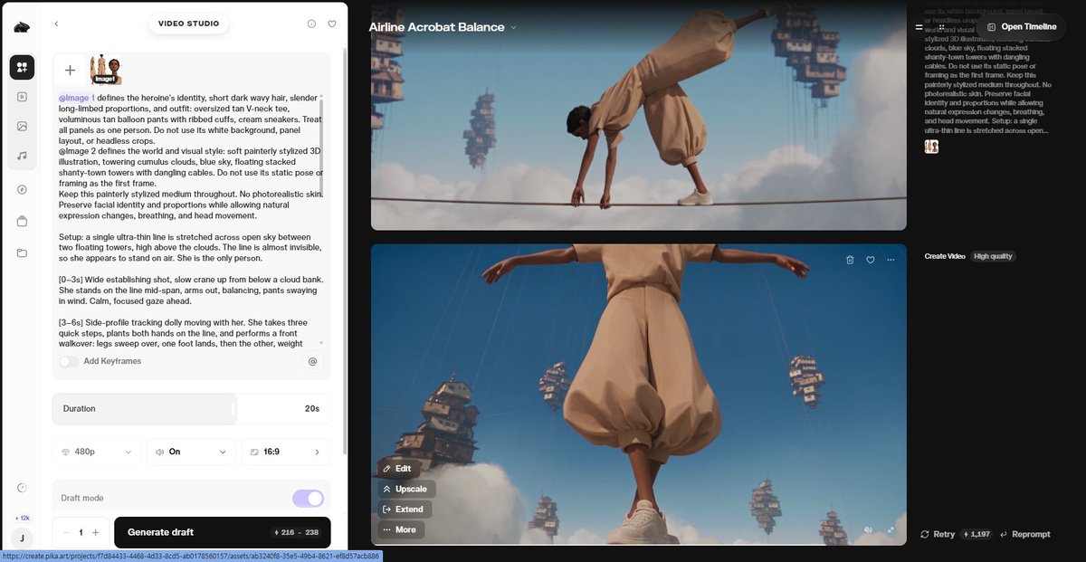
Task: Open the explore compass icon
Action: 22,189
